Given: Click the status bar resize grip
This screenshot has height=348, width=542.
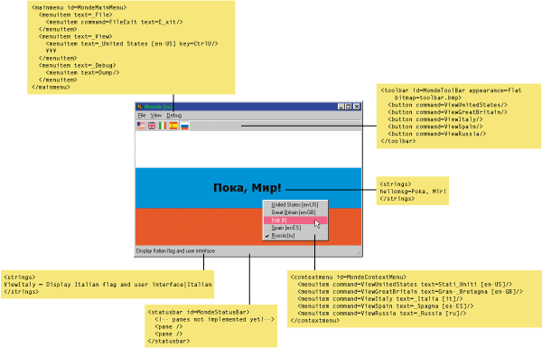Looking at the screenshot, I should coord(358,252).
